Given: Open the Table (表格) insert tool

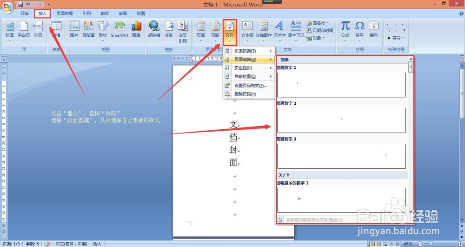Looking at the screenshot, I should [56, 31].
